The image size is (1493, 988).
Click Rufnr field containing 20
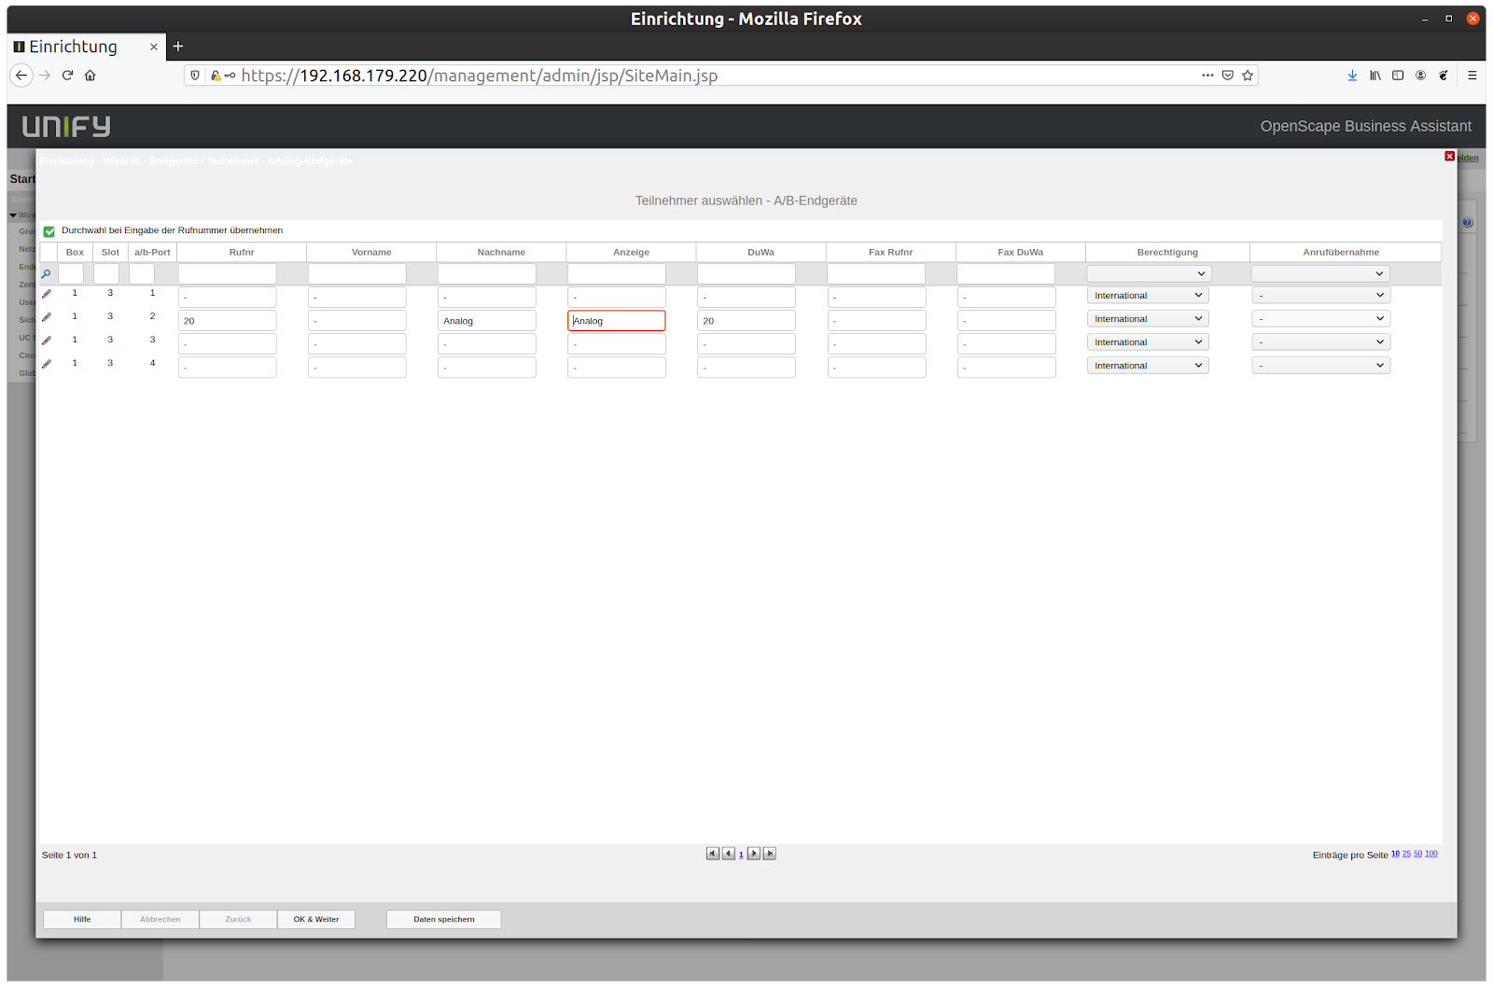tap(228, 320)
